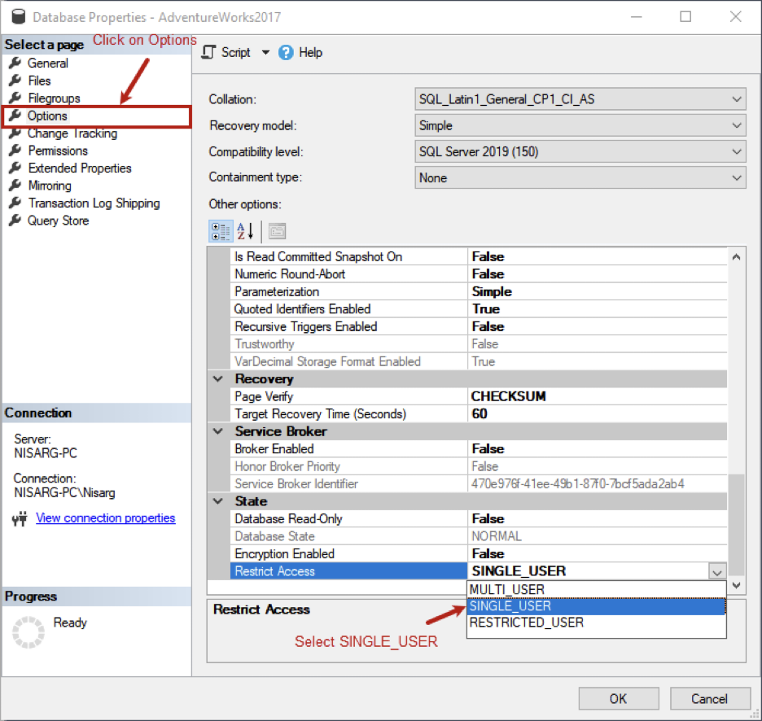Viewport: 762px width, 721px height.
Task: Click the Categorized view icon
Action: [221, 232]
